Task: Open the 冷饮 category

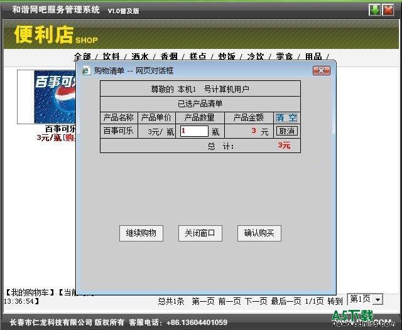Action: click(256, 56)
